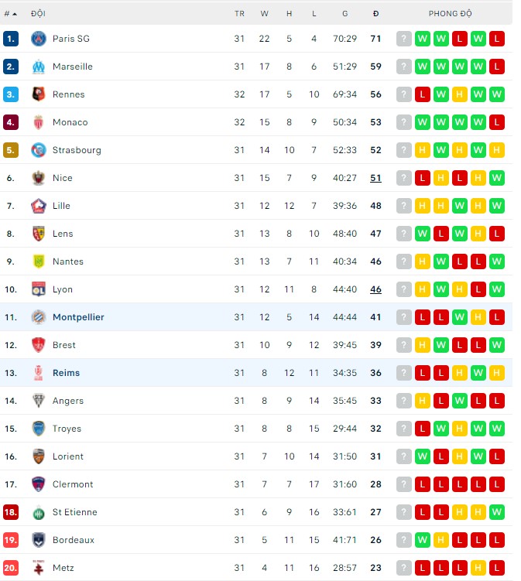Sort by the TR matches played column
The width and height of the screenshot is (521, 581).
pyautogui.click(x=239, y=14)
